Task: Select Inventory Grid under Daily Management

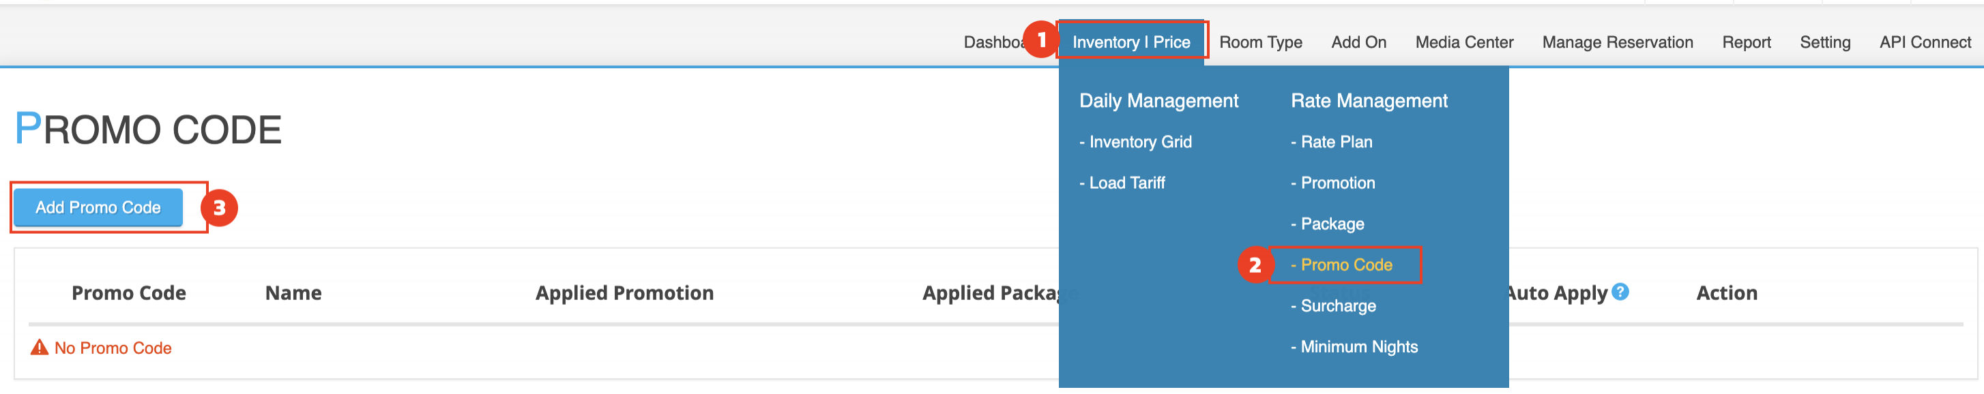Action: pyautogui.click(x=1139, y=142)
